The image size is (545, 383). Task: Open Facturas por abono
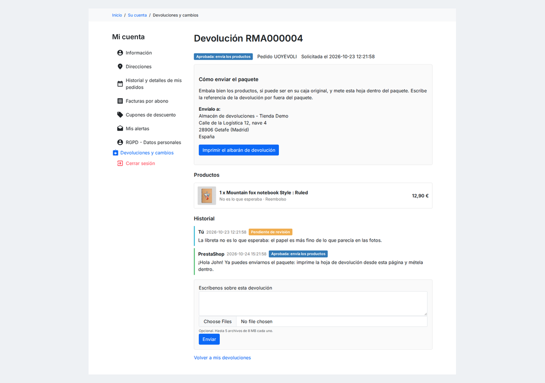[x=147, y=101]
